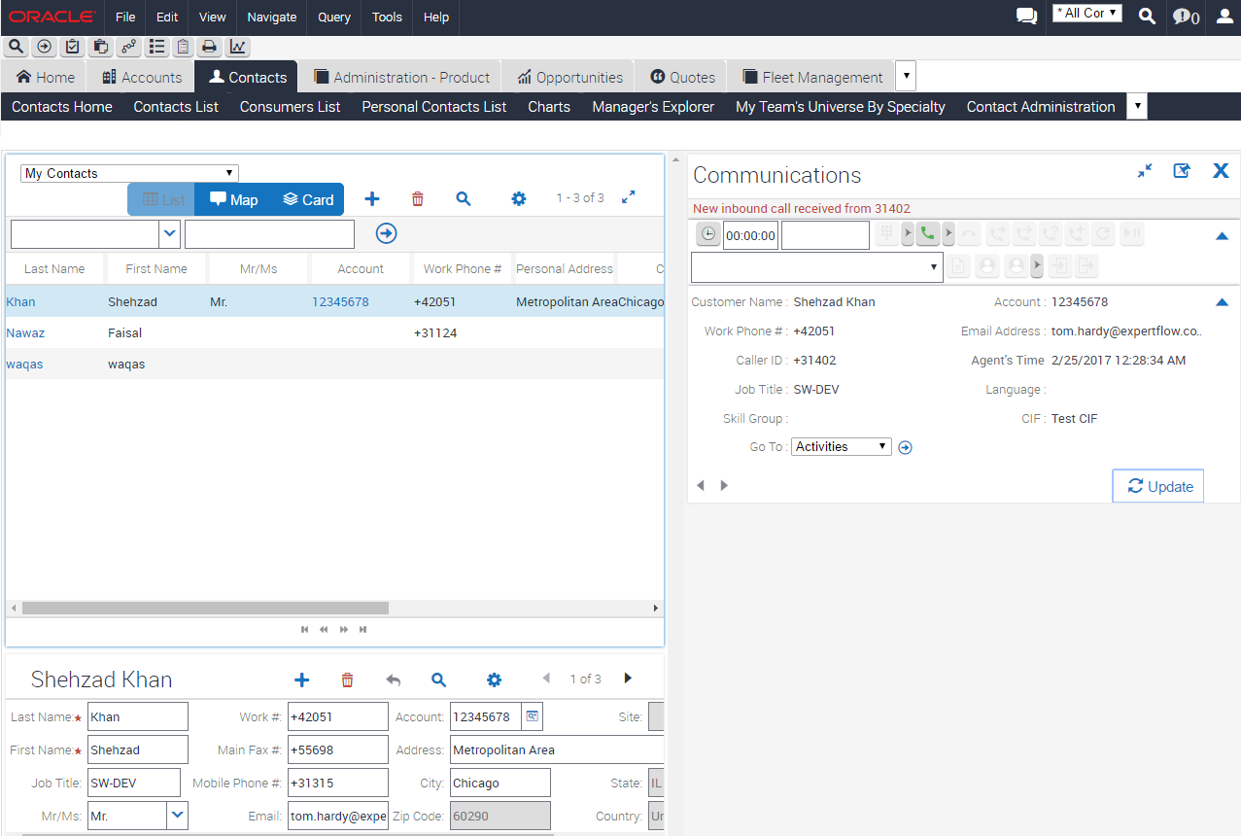Open the contacts list settings gear

tap(518, 198)
